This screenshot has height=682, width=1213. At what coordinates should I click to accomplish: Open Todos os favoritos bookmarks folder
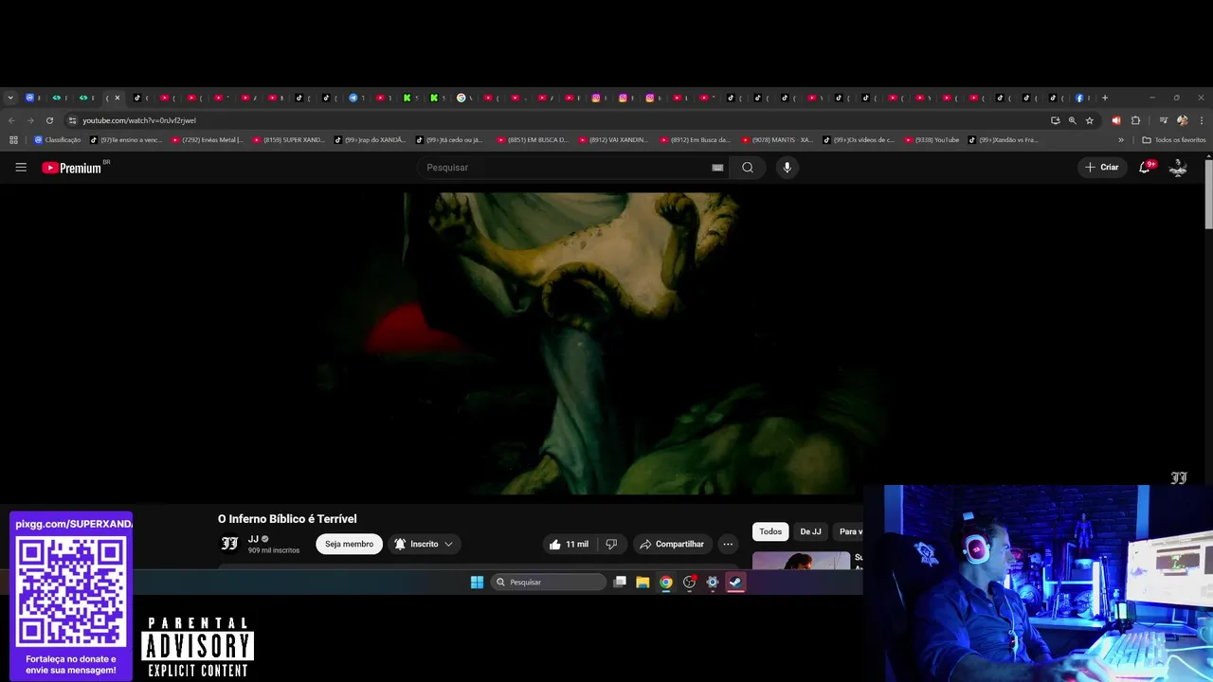tap(1174, 140)
